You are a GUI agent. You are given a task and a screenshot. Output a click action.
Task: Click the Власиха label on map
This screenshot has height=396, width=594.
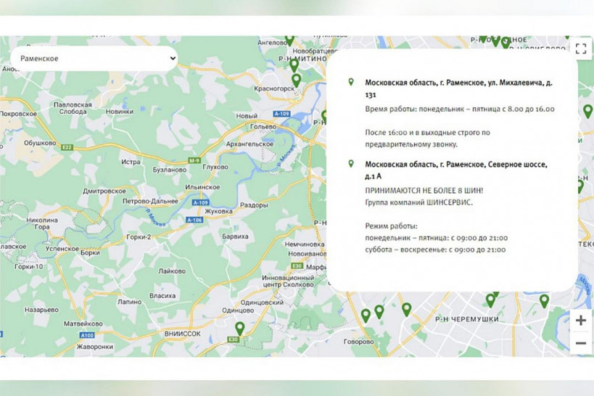coord(162,296)
